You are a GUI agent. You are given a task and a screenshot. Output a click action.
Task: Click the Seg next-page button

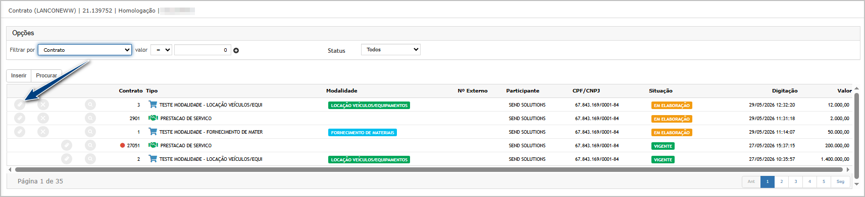pyautogui.click(x=840, y=181)
